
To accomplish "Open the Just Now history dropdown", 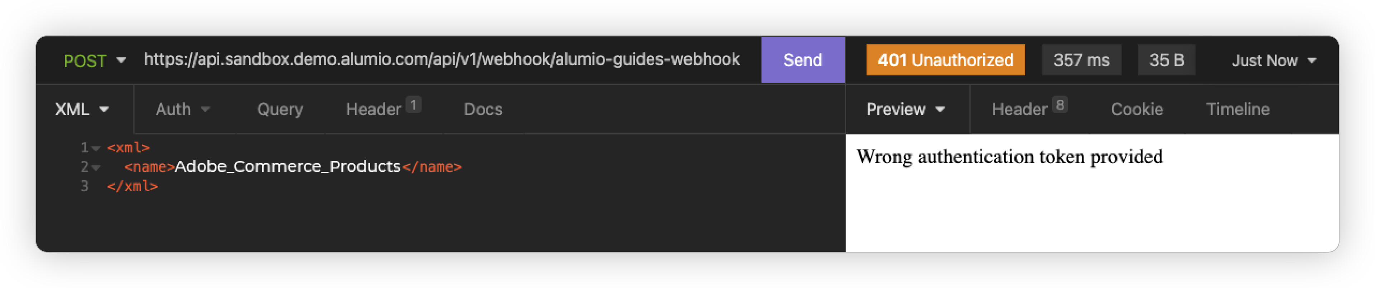I will click(1273, 60).
